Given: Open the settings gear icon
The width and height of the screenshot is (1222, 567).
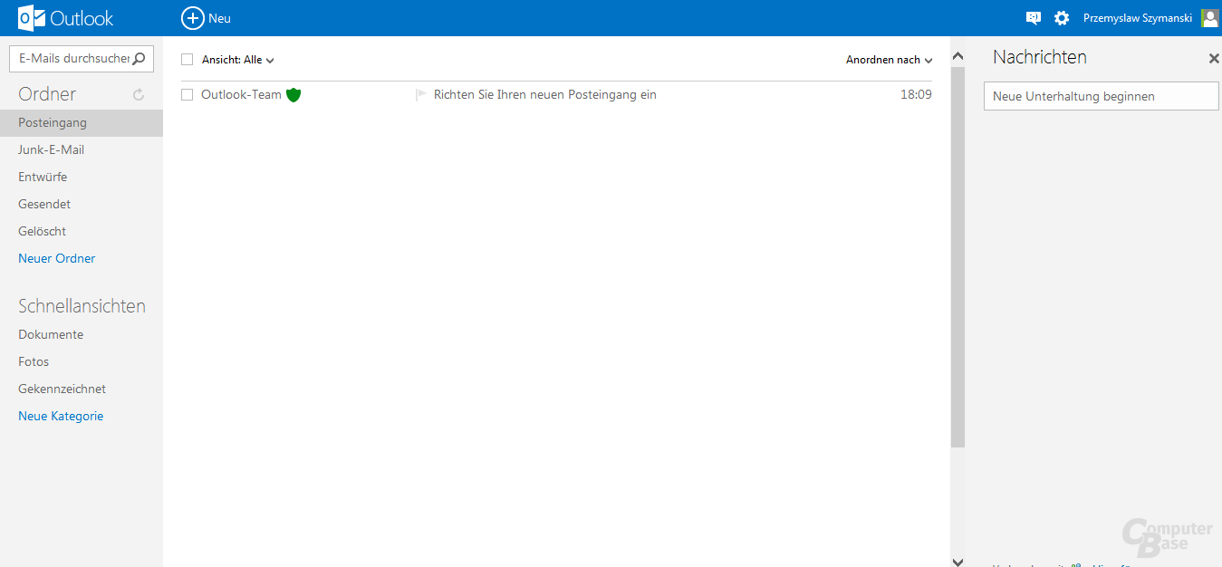Looking at the screenshot, I should (x=1062, y=18).
